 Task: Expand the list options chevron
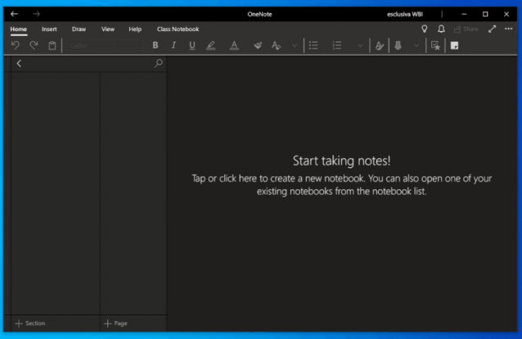click(x=360, y=46)
